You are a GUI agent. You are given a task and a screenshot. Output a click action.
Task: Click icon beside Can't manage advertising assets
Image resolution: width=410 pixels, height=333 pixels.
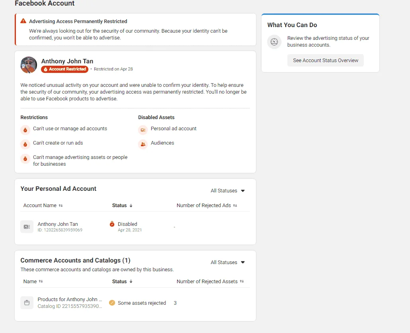tap(25, 159)
